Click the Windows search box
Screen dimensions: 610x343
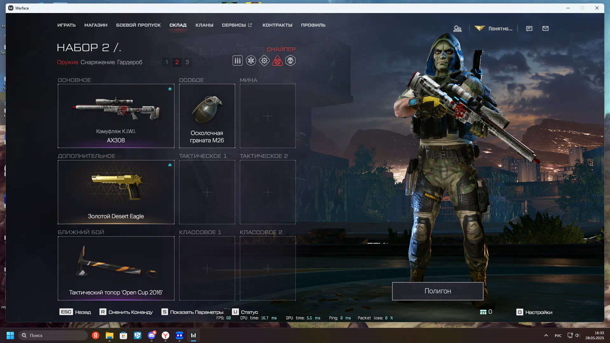[53, 335]
